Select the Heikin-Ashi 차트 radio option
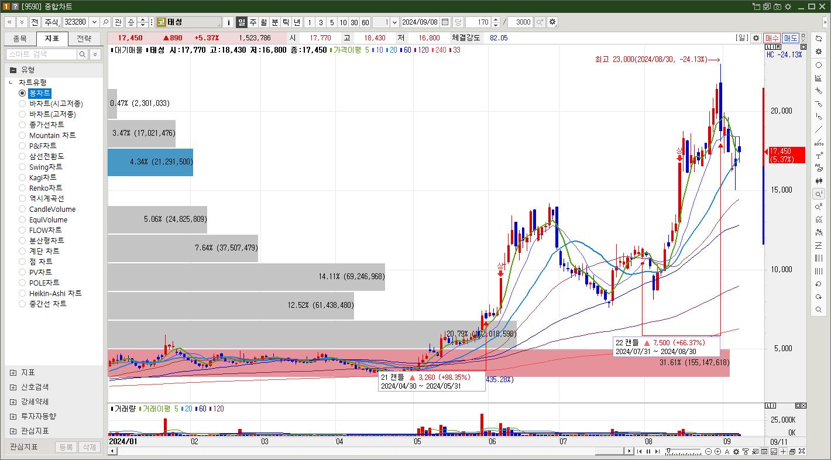This screenshot has height=460, width=831. [x=22, y=293]
